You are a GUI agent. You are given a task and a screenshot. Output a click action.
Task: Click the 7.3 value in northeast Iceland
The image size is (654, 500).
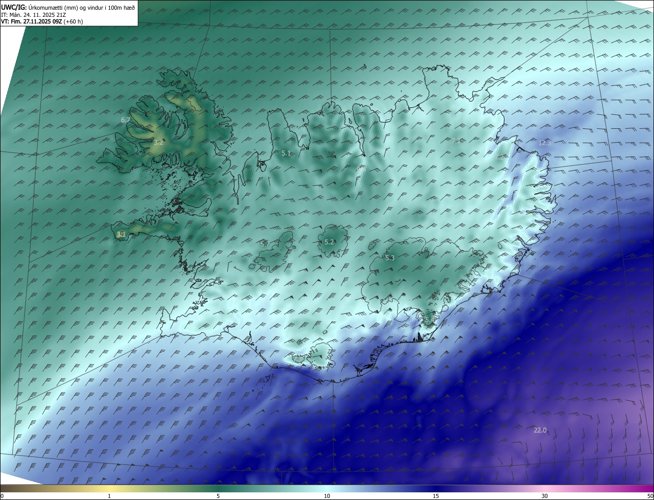tap(456, 141)
